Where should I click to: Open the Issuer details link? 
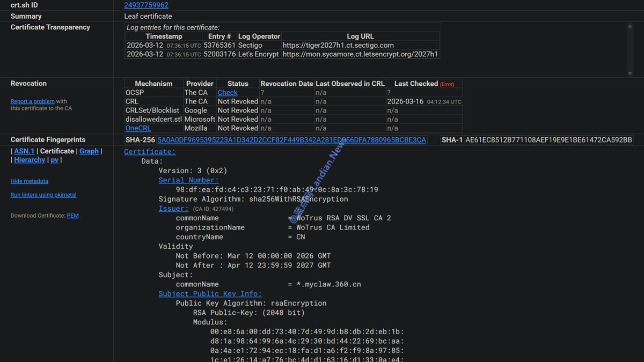pyautogui.click(x=173, y=208)
